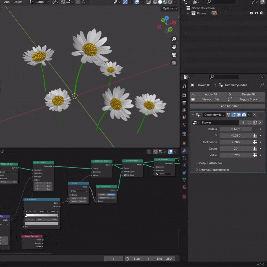267x267 pixels.
Task: Open the viewport Options dropdown
Action: click(170, 8)
